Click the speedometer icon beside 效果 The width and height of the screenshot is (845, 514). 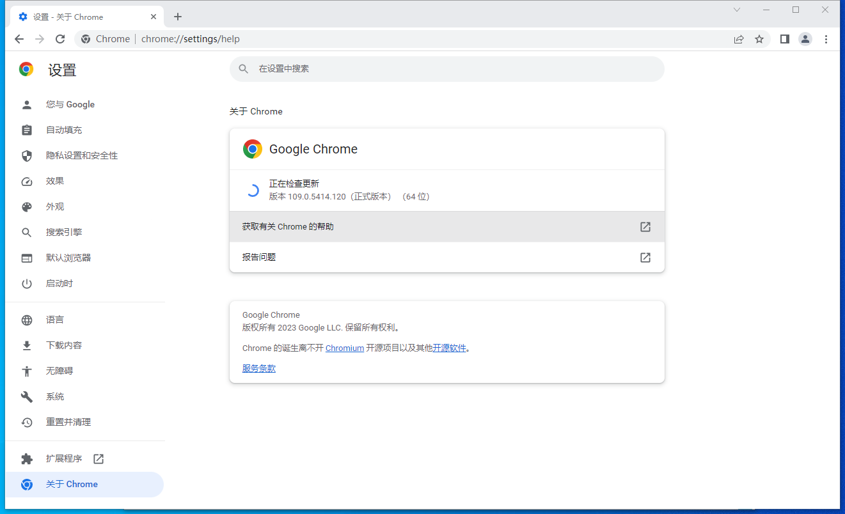pos(26,181)
